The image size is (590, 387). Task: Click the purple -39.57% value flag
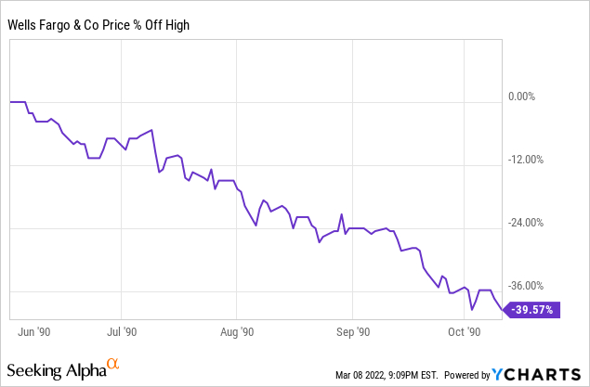[x=533, y=310]
